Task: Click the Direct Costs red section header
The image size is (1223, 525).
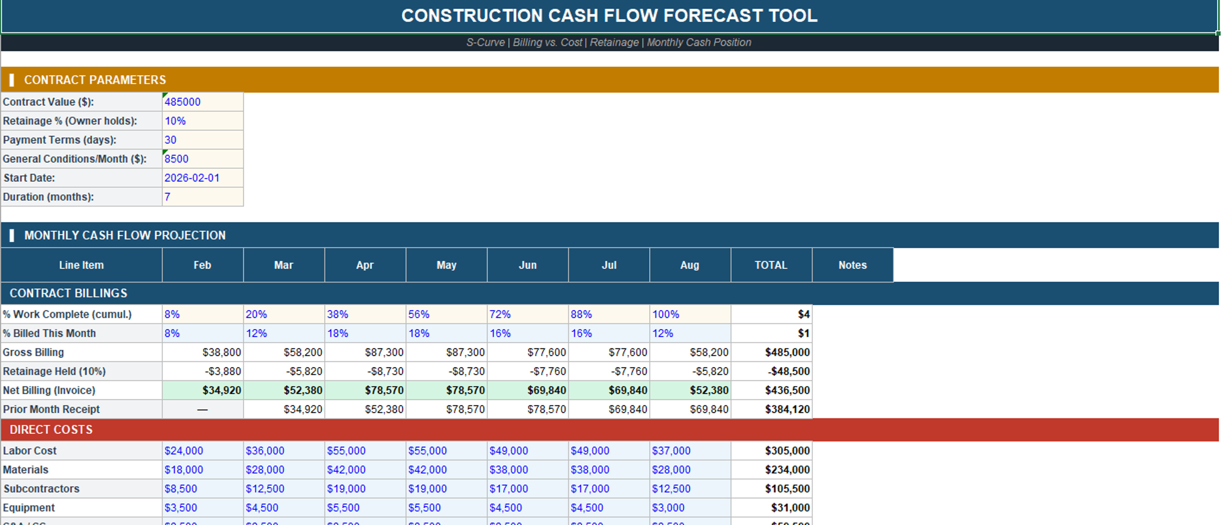Action: pos(610,430)
